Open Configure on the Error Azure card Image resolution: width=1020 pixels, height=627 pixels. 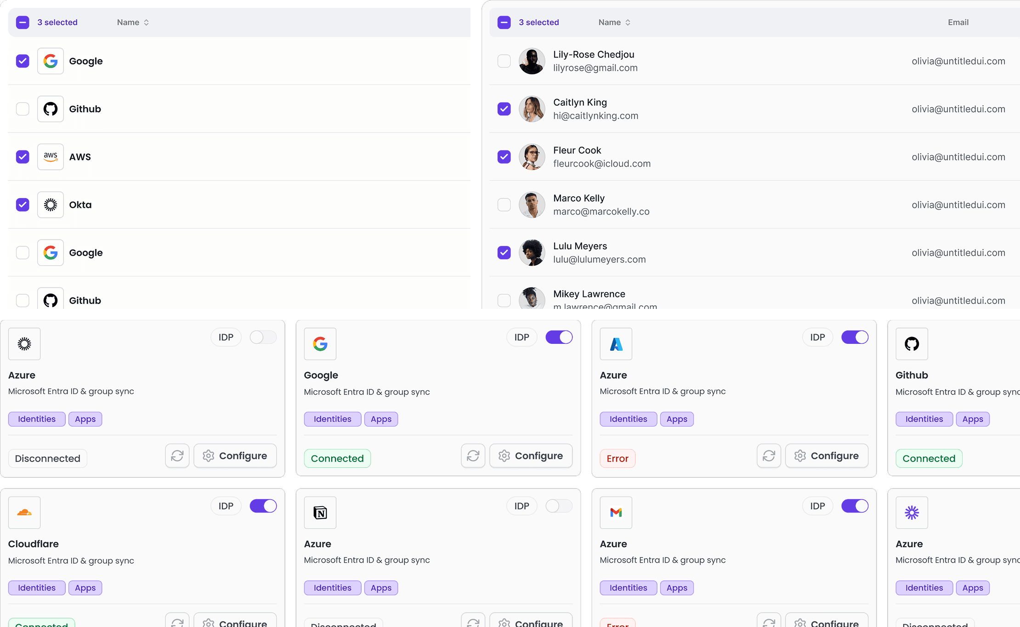pyautogui.click(x=827, y=456)
